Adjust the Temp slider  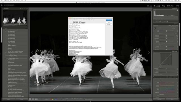pos(167,30)
